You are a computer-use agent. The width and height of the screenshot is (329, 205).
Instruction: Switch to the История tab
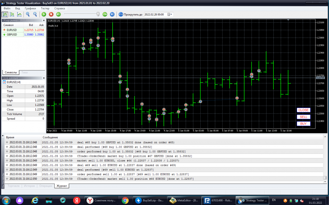click(x=29, y=186)
